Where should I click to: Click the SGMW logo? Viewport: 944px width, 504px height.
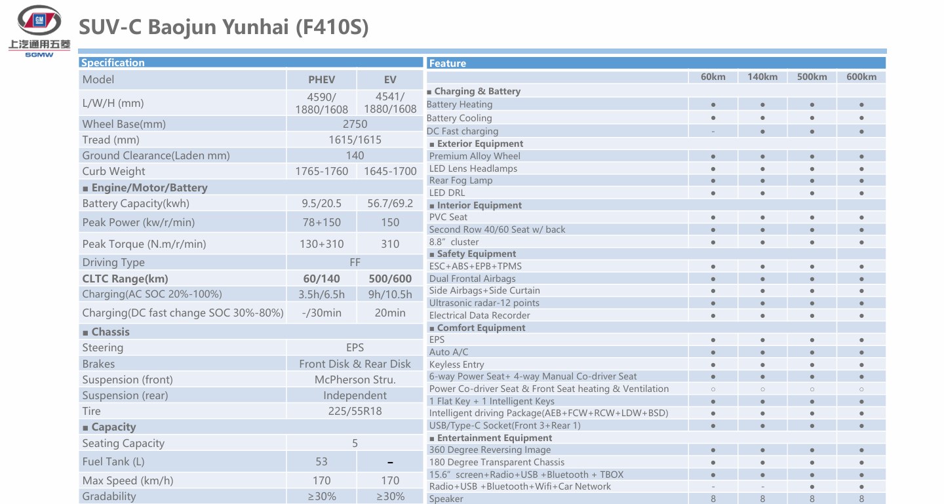pos(39,31)
